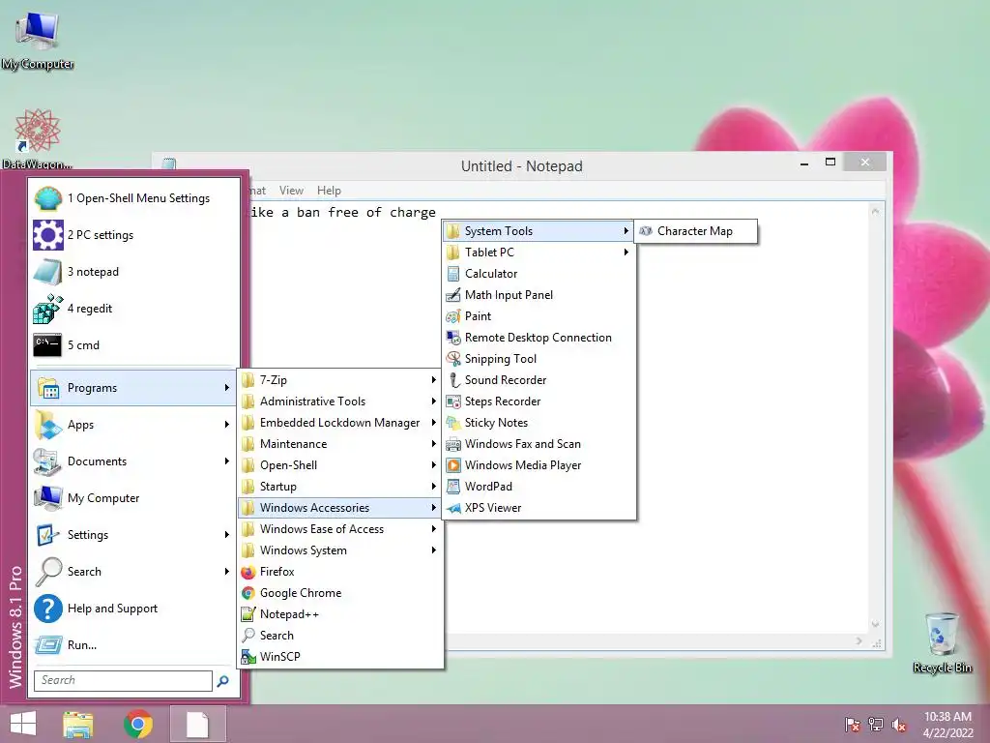Open the Settings submenu
990x743 pixels.
tap(133, 534)
